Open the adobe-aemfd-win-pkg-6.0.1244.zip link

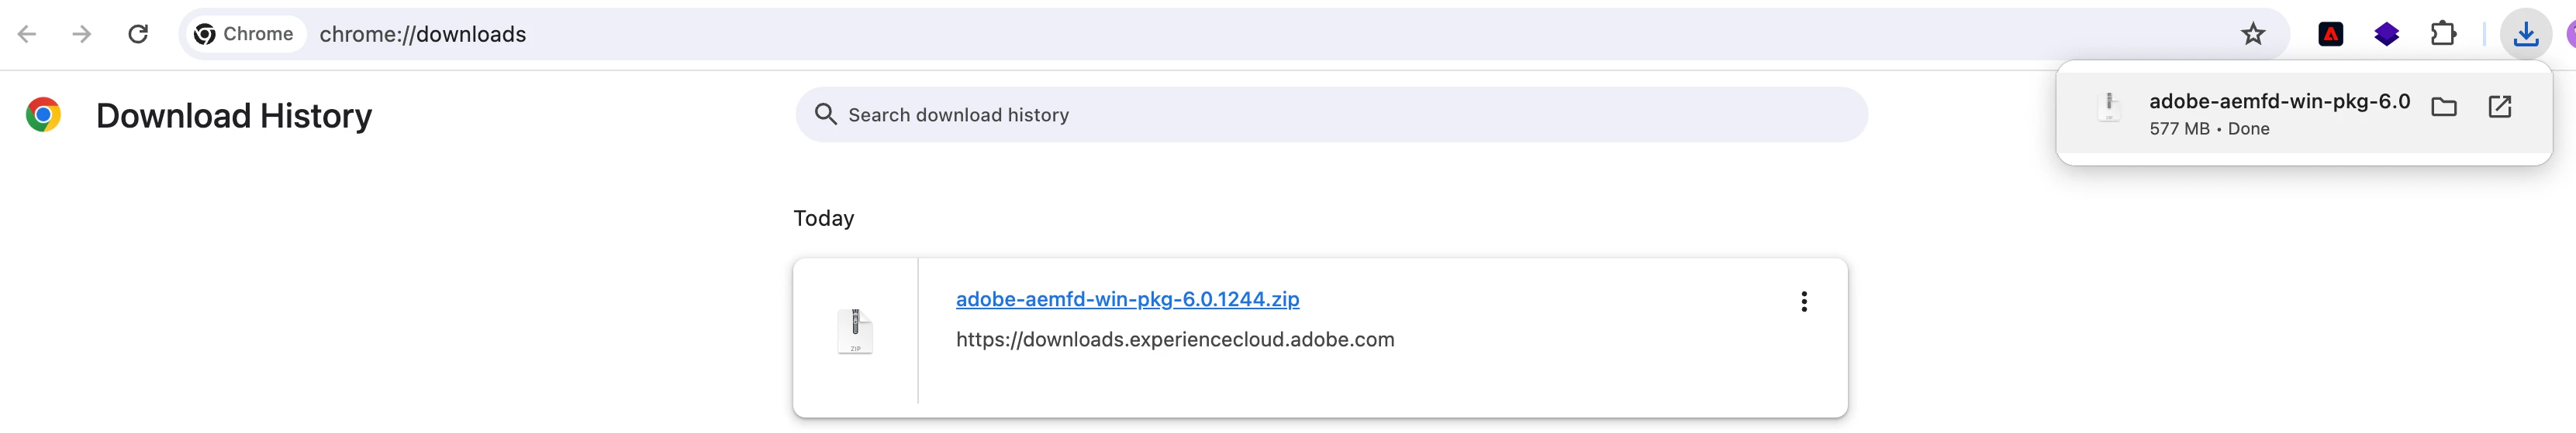click(1127, 299)
